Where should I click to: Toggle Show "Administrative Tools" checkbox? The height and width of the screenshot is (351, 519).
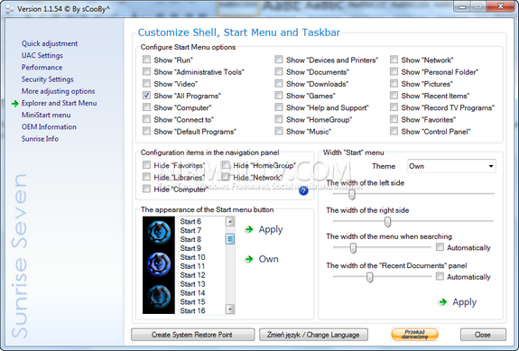pyautogui.click(x=146, y=71)
